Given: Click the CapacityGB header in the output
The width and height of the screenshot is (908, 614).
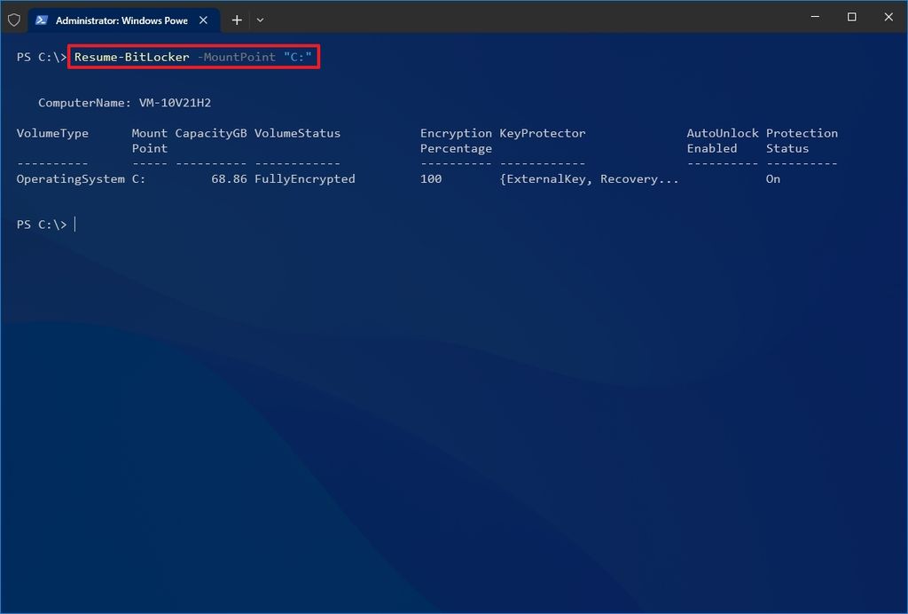Looking at the screenshot, I should coord(210,133).
